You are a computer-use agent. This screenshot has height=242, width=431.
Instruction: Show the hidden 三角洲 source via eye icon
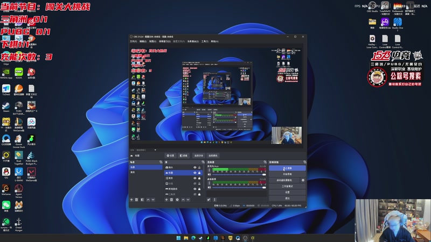[x=195, y=194]
